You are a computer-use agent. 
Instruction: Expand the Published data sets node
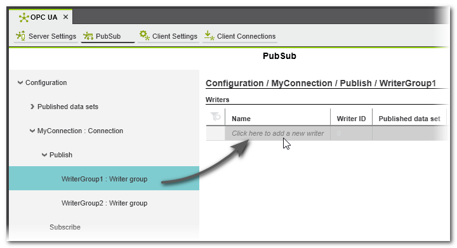point(32,107)
